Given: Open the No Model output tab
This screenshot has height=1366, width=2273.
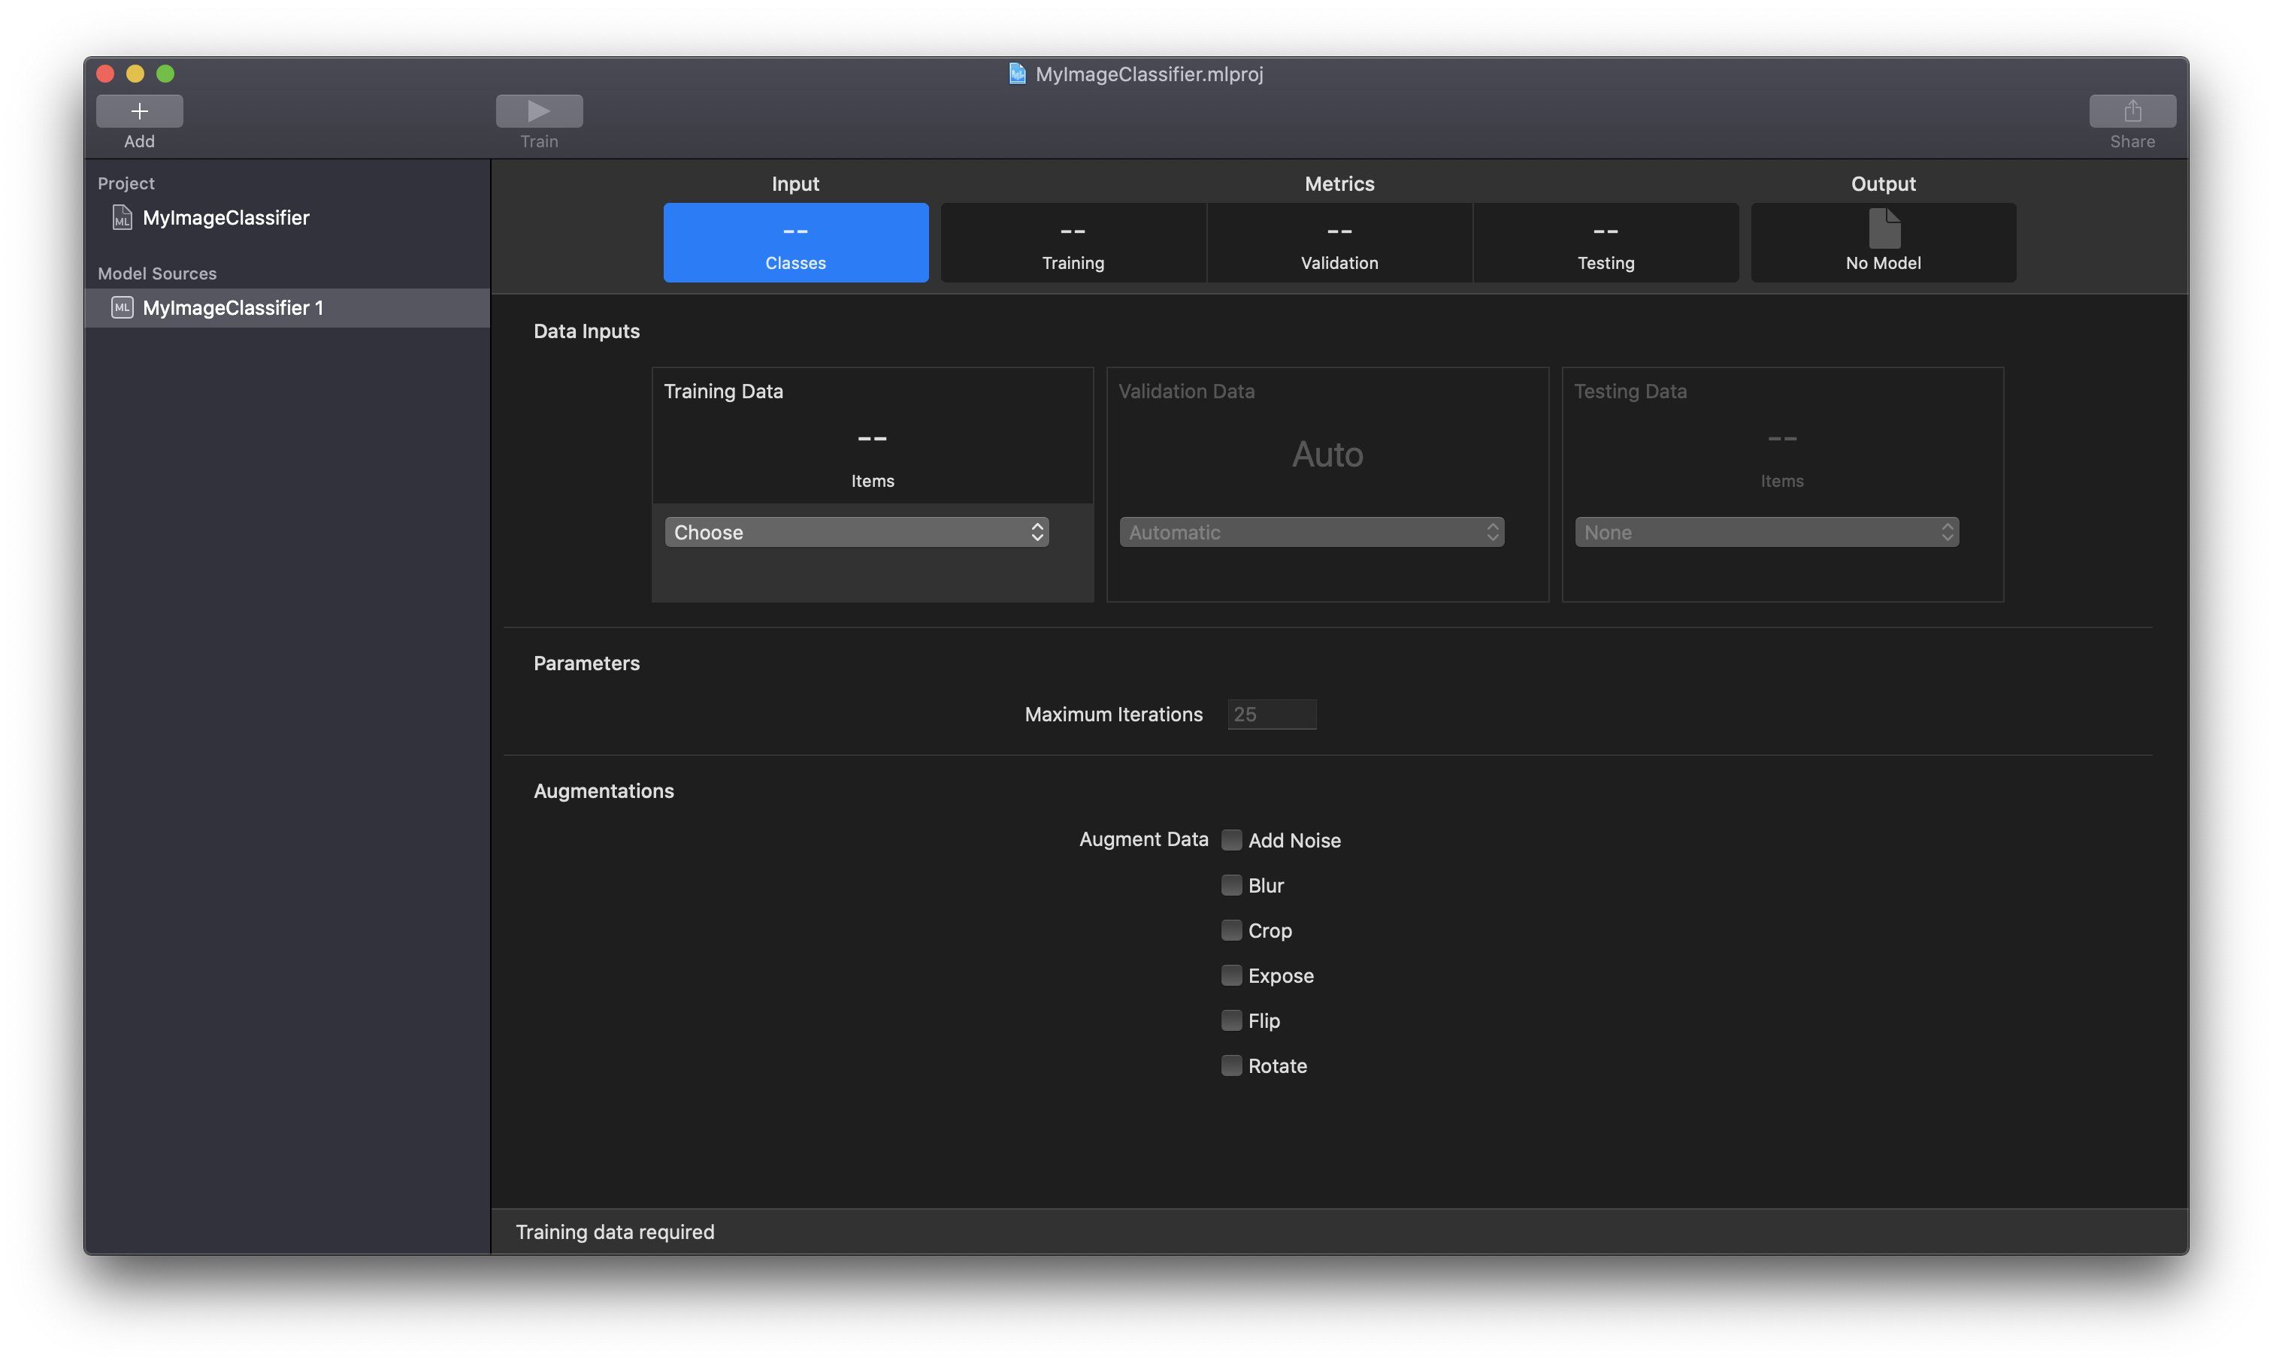Looking at the screenshot, I should click(1883, 242).
